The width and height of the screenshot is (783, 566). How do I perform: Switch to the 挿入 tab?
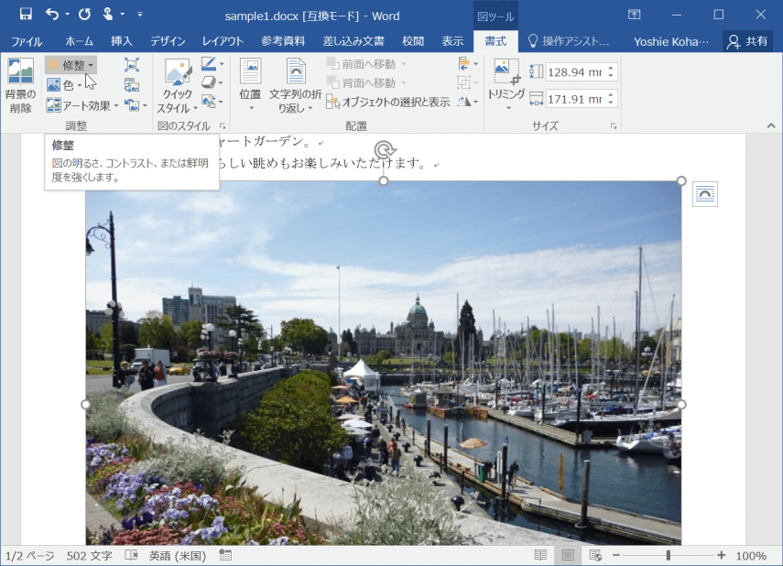122,41
